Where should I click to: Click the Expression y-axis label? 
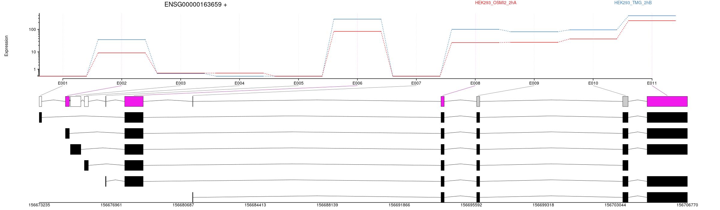pos(6,46)
